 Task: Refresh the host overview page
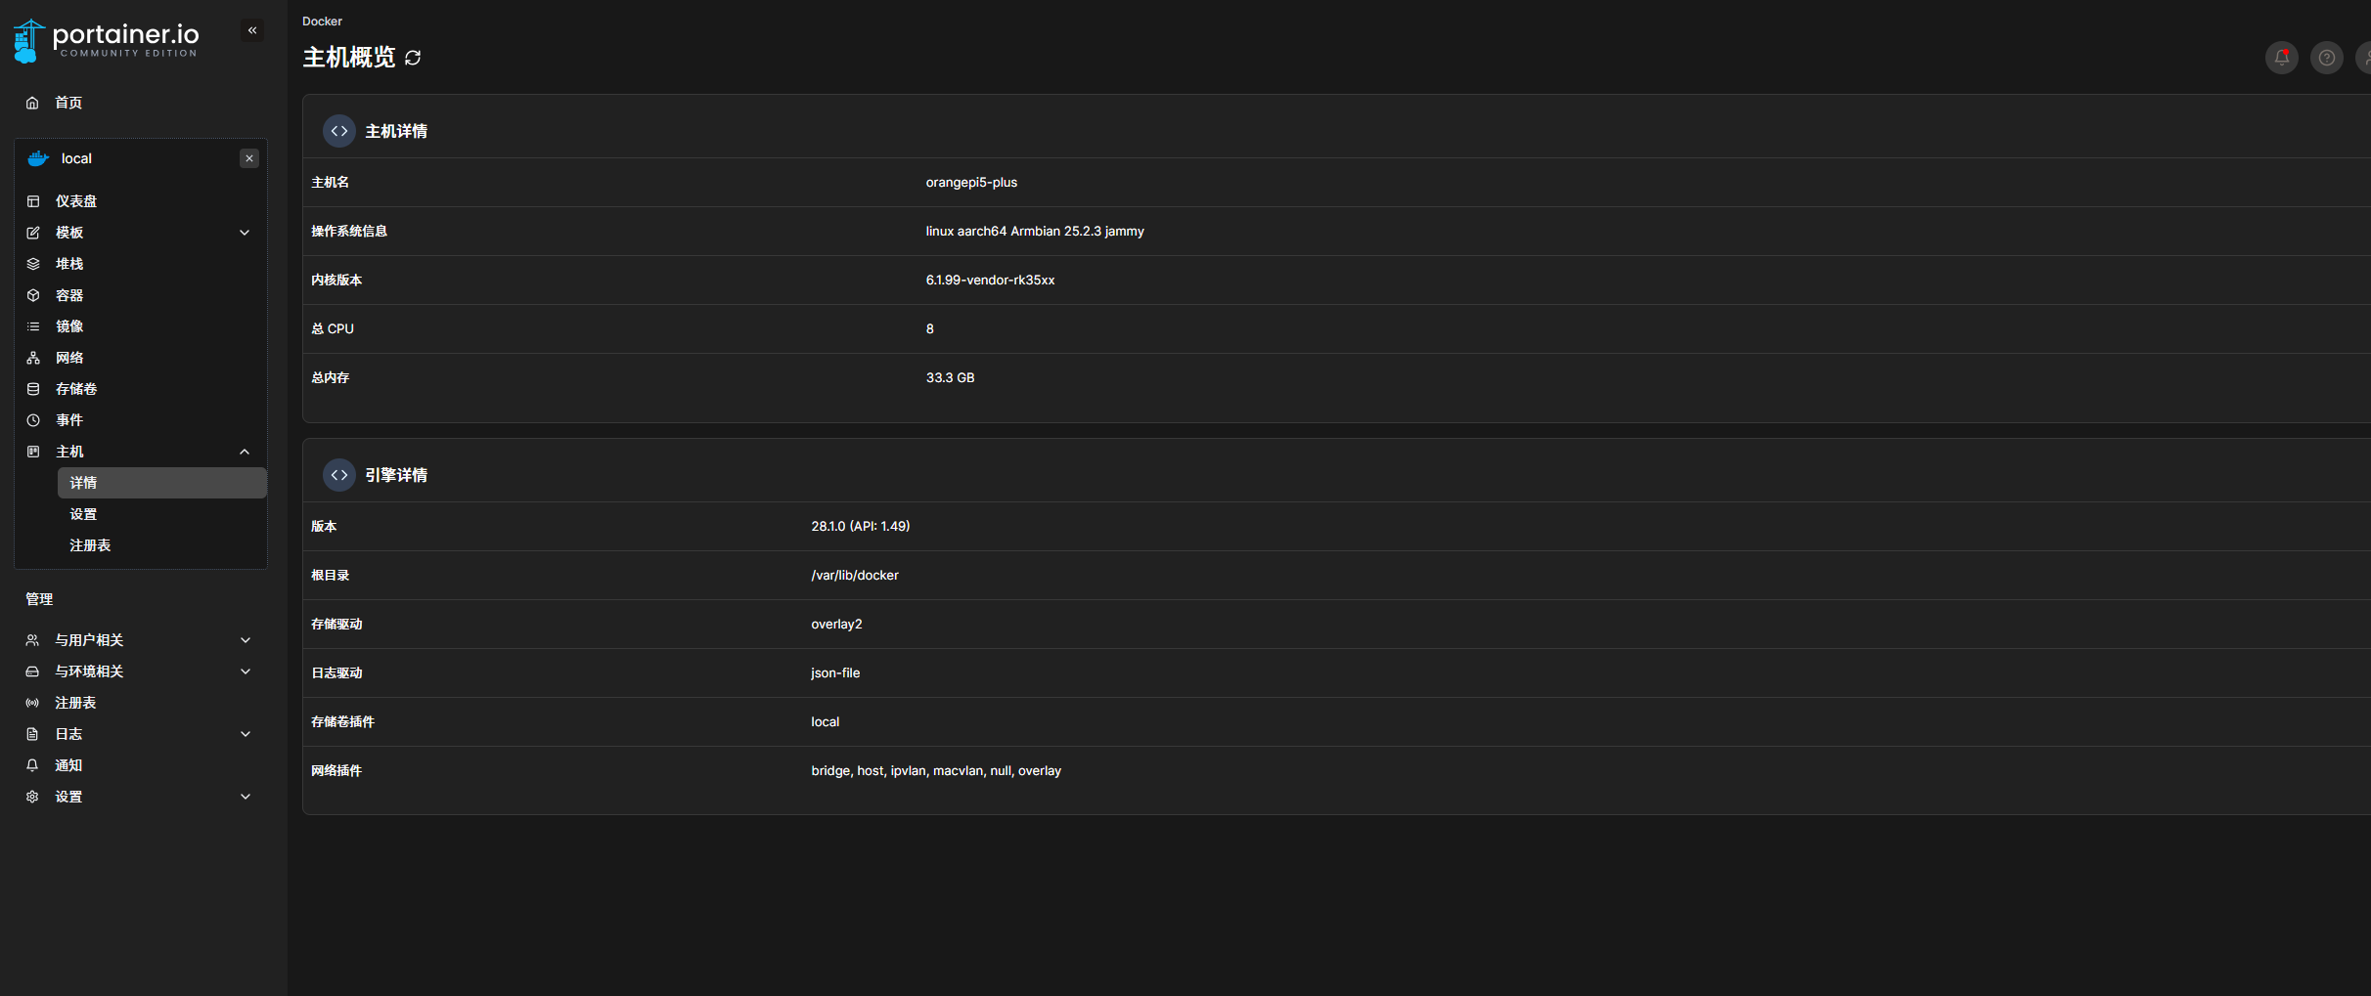point(413,58)
